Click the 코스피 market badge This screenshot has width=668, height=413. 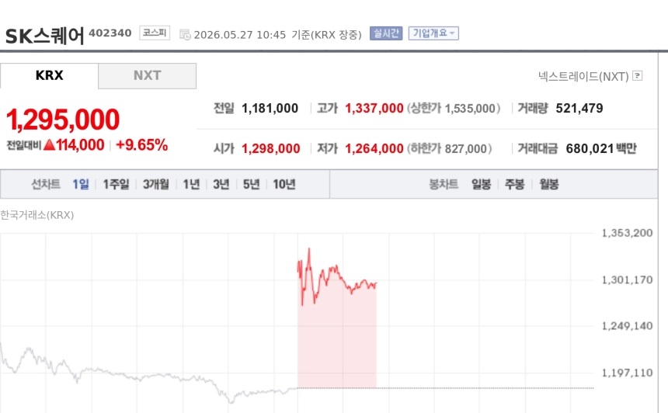click(x=155, y=33)
